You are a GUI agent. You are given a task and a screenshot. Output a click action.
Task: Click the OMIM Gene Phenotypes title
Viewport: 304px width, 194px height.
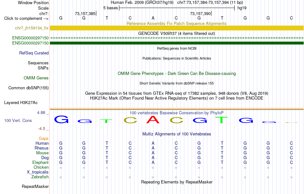[x=177, y=74]
